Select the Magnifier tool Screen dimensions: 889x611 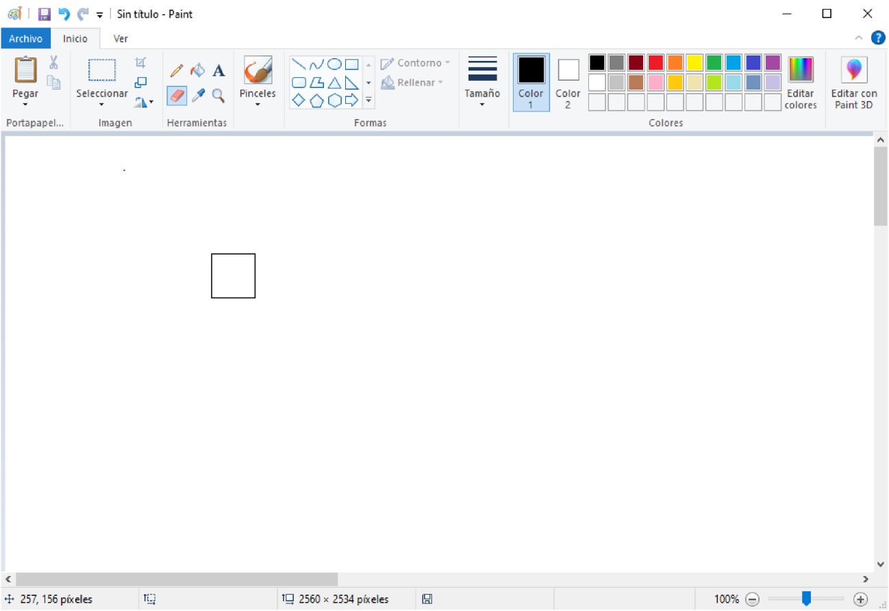218,96
